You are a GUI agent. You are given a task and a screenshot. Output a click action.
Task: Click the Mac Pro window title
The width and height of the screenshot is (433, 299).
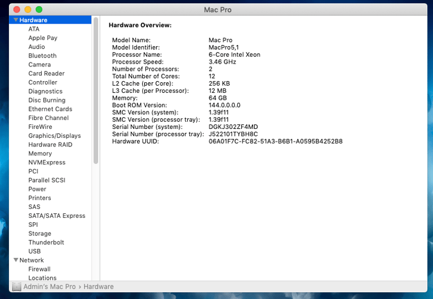[218, 10]
